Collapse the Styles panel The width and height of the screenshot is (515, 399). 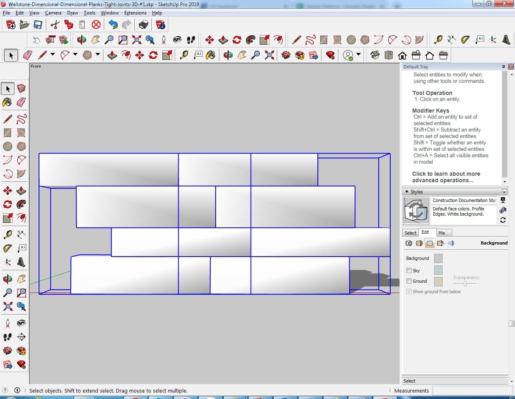pos(407,192)
